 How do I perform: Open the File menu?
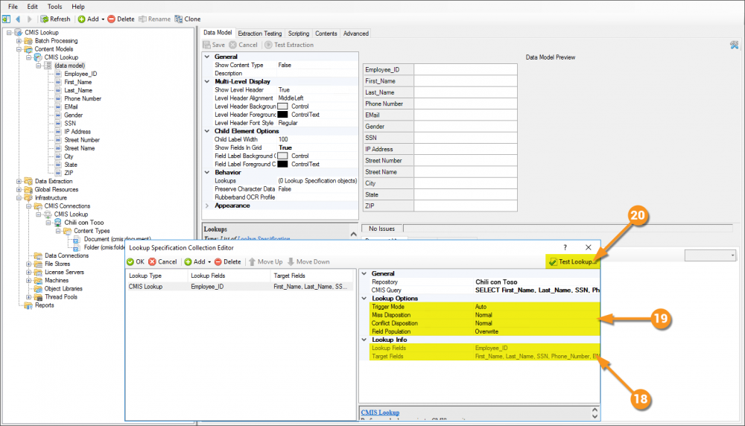(x=13, y=7)
